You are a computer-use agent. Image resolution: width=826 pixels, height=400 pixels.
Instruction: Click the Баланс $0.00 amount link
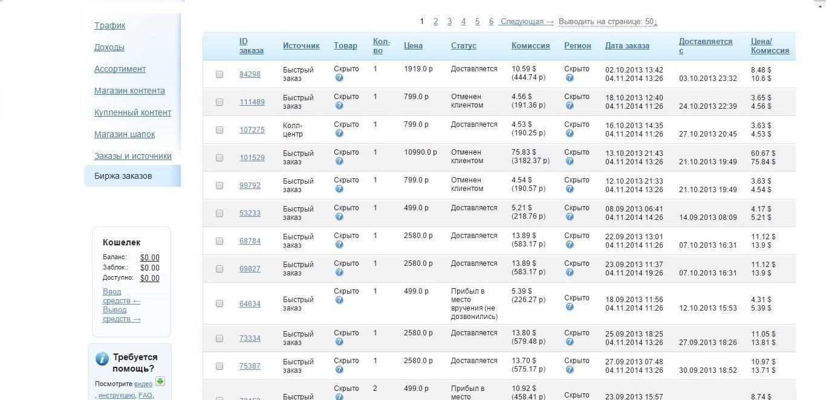(150, 257)
